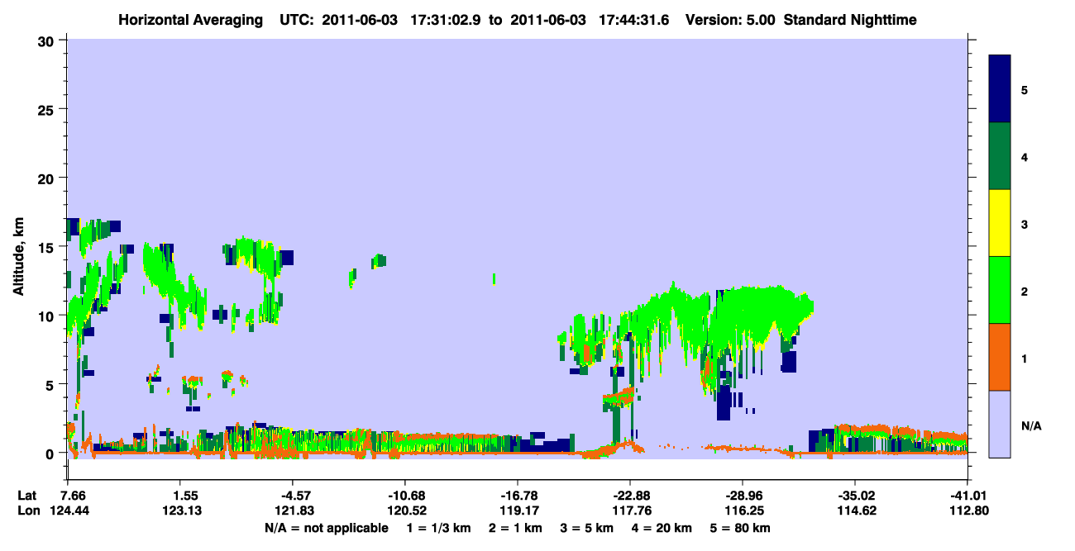Click latitude value -22.88

point(630,496)
